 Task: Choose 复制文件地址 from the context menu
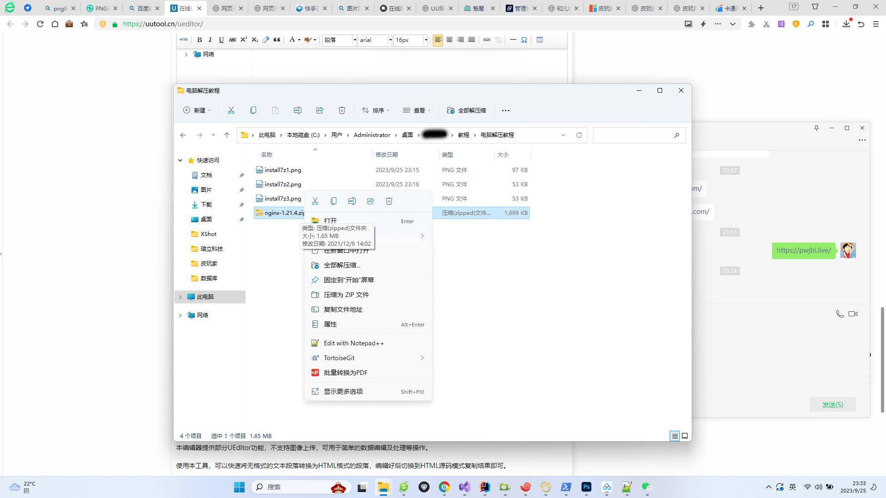[x=368, y=309]
